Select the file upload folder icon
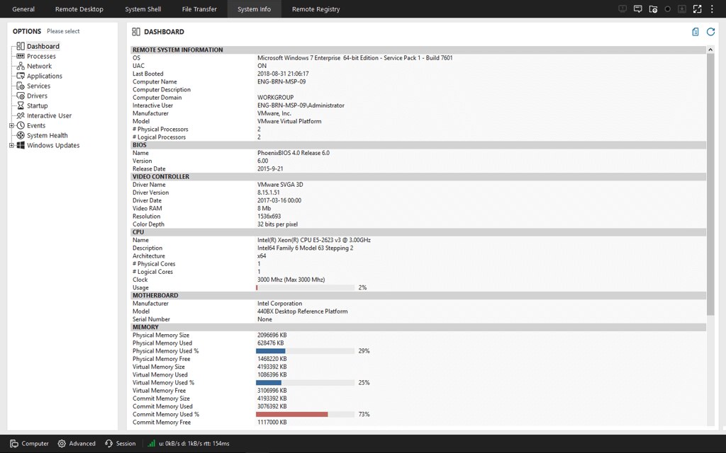 pyautogui.click(x=653, y=8)
